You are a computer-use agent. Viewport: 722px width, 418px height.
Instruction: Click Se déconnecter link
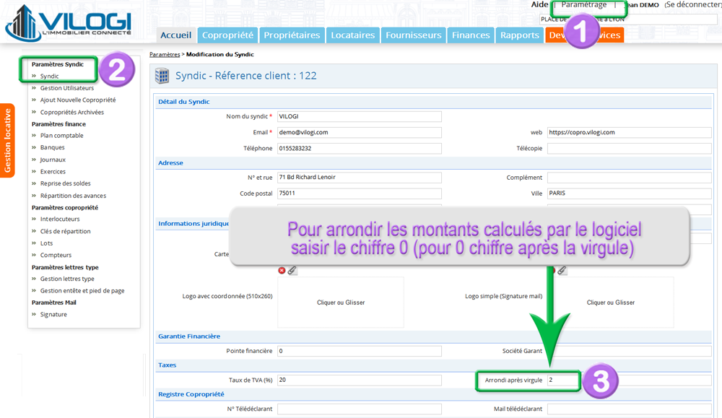click(692, 4)
